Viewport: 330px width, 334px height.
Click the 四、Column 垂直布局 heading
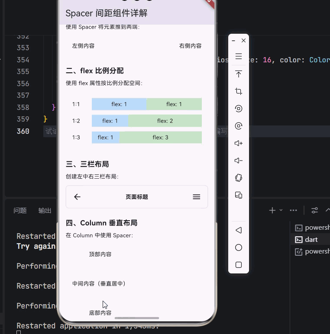(x=101, y=223)
